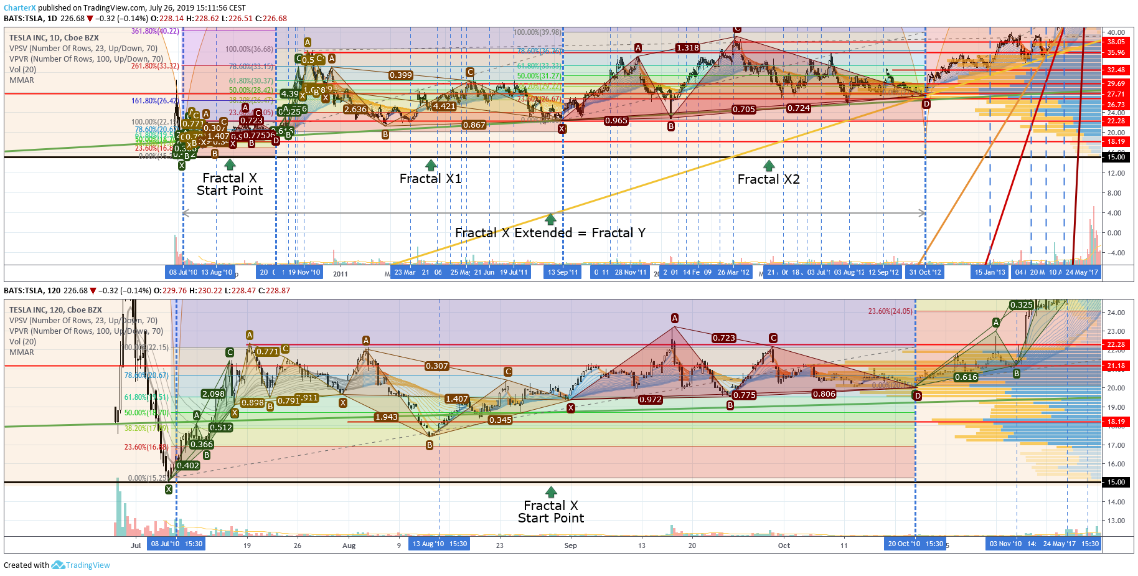Click the 4.421 ratio label

pyautogui.click(x=444, y=106)
